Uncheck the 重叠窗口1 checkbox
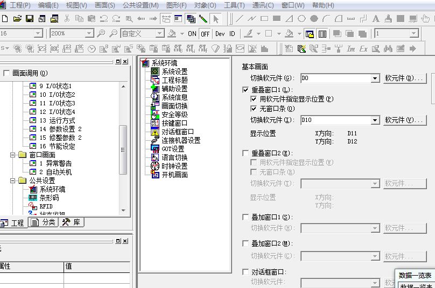435x288 pixels. (x=246, y=90)
